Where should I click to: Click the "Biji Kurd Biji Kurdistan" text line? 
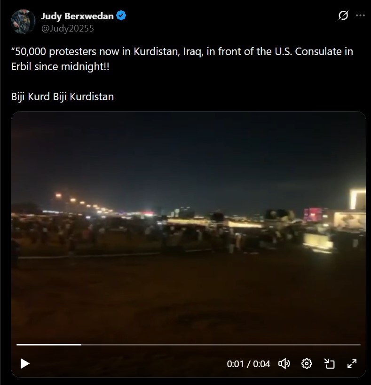(63, 97)
